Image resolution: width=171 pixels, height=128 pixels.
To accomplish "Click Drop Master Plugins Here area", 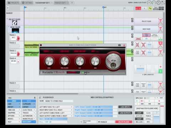I will coord(147,108).
